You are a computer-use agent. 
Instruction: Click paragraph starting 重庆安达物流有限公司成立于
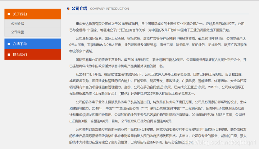(157, 27)
